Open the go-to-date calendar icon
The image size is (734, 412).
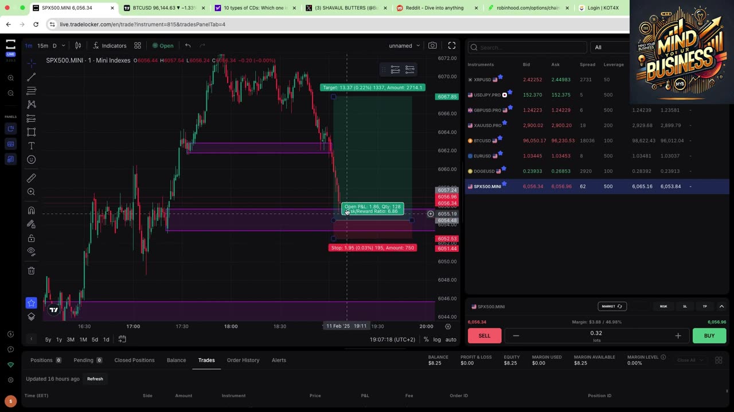[122, 339]
